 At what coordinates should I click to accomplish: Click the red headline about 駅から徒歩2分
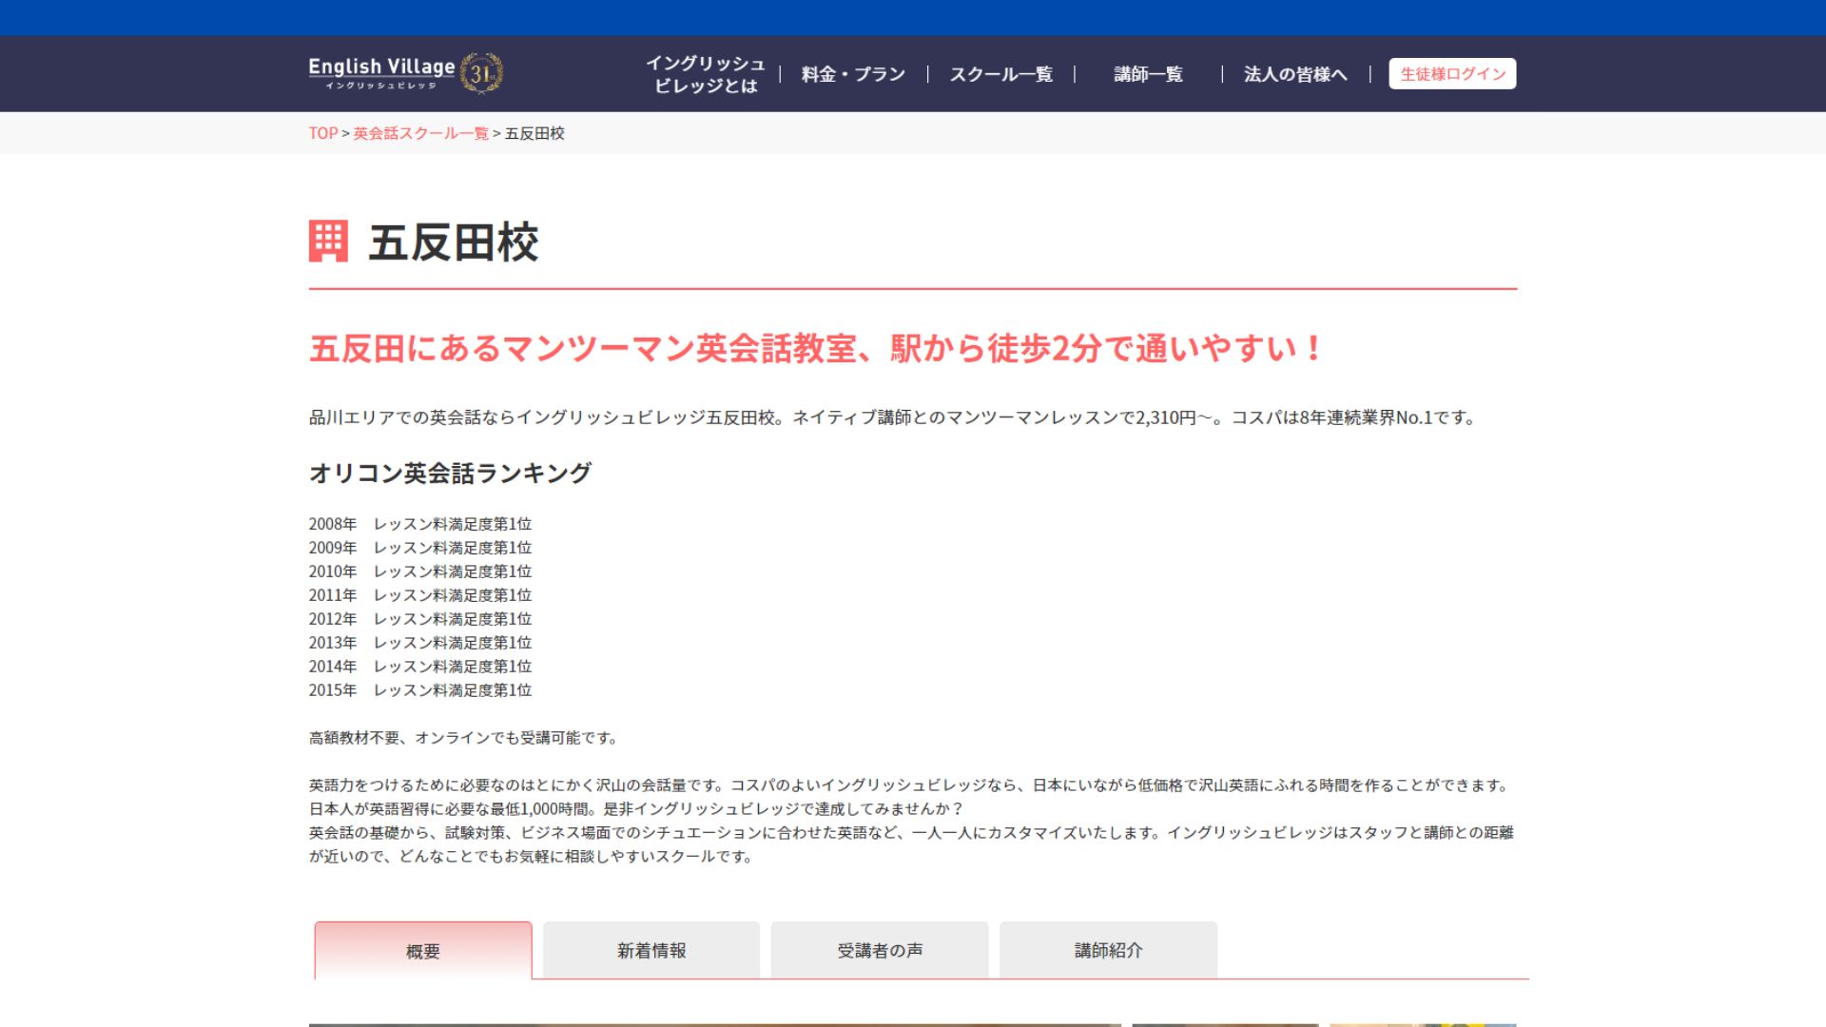tap(817, 348)
